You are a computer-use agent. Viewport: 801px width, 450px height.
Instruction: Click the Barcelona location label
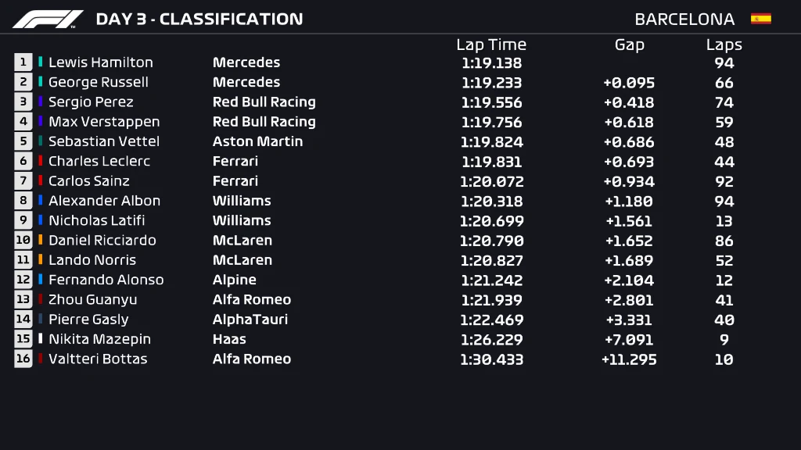point(684,20)
